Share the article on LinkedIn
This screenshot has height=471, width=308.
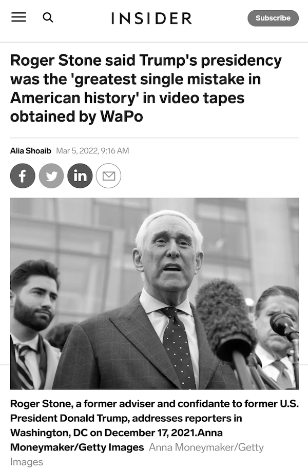80,175
